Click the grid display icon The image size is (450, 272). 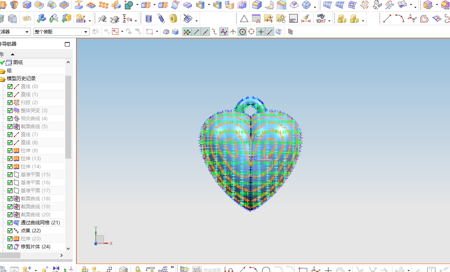(x=290, y=32)
